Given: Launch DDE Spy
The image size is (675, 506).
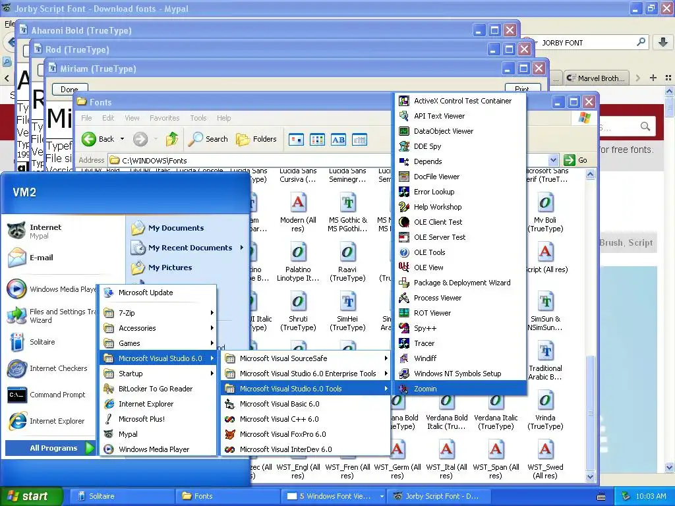Looking at the screenshot, I should [x=460, y=146].
